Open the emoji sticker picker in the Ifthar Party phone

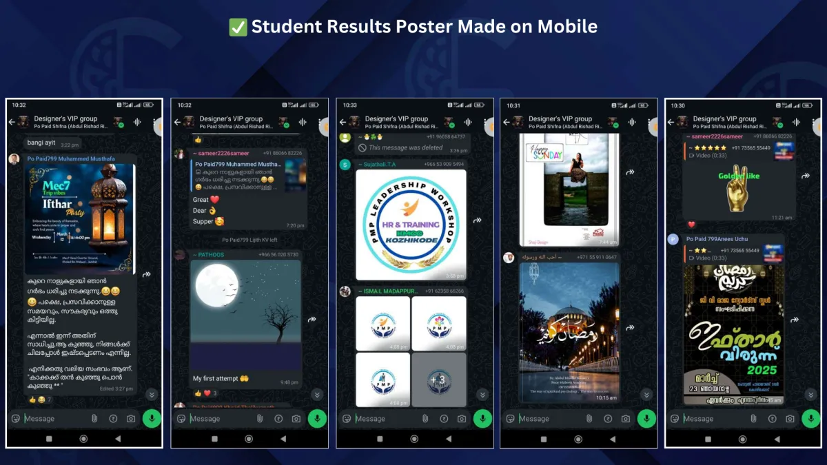16,418
